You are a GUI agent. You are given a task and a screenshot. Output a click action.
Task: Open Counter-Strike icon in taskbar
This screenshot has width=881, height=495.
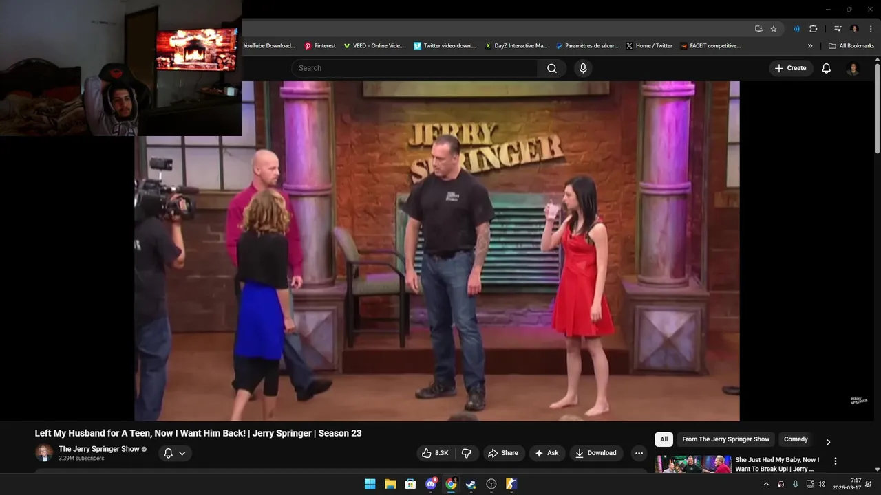coord(511,484)
